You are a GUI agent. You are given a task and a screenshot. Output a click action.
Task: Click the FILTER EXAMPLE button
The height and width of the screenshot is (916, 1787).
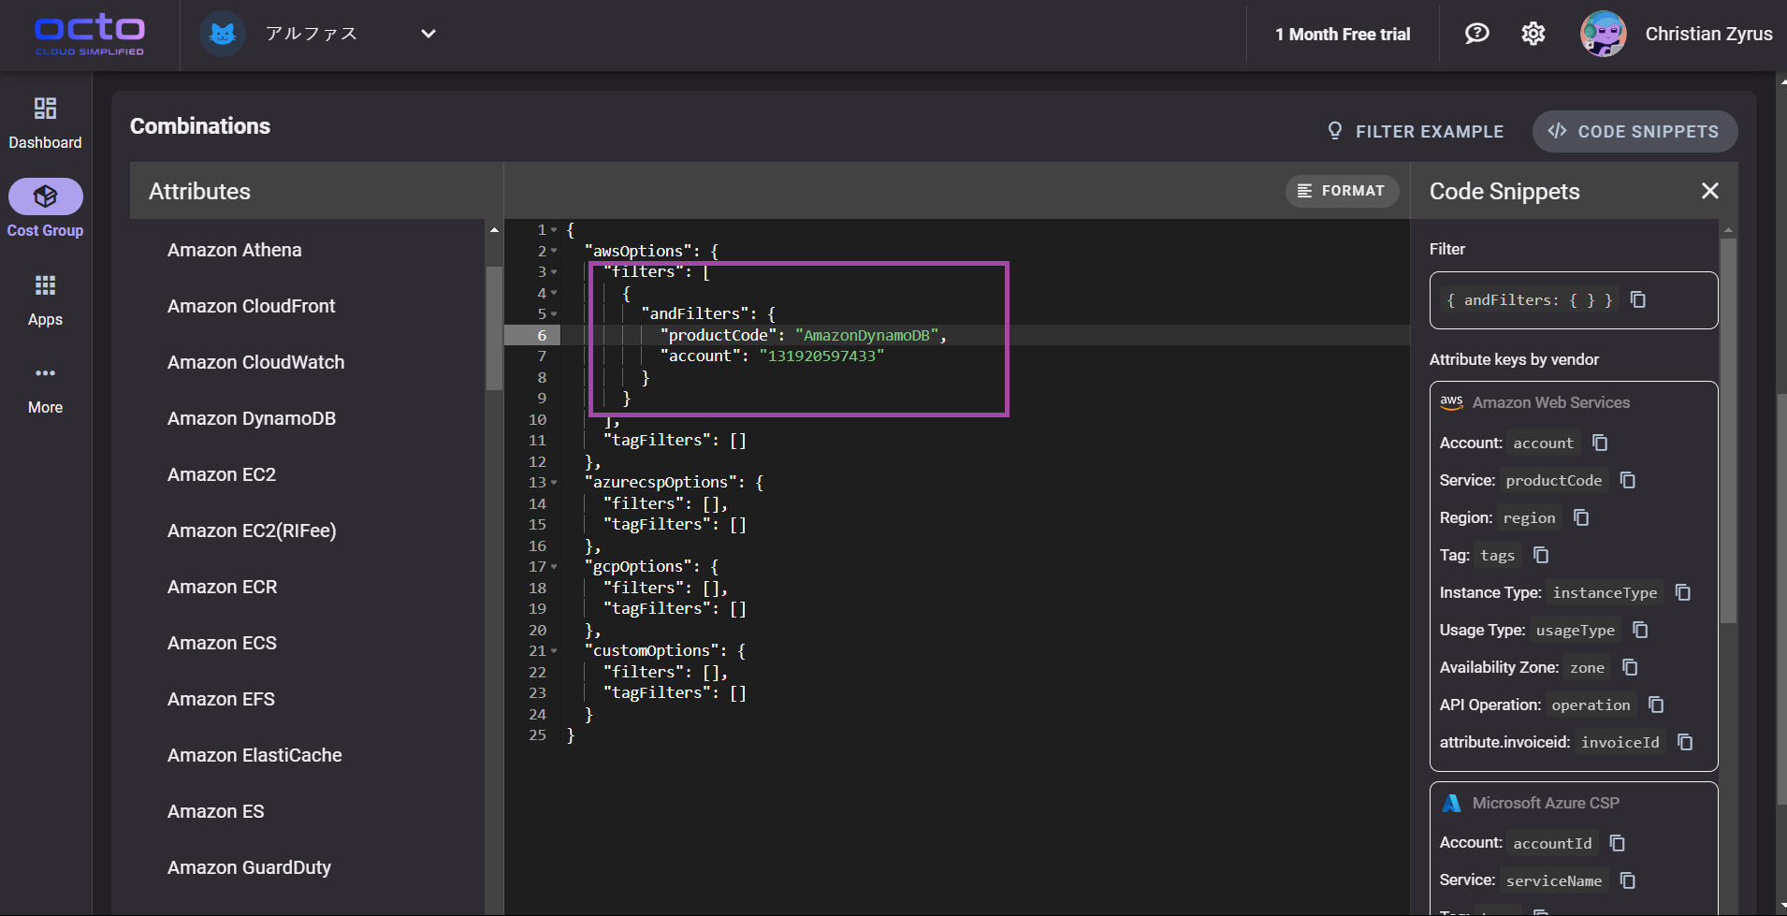click(1415, 131)
